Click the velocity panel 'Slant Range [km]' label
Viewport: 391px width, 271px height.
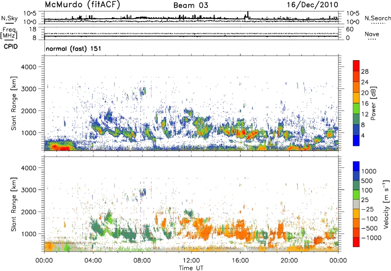[x=14, y=204]
